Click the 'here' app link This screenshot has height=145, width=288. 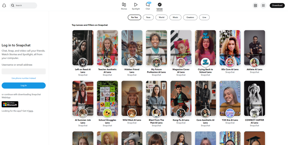pos(31,111)
